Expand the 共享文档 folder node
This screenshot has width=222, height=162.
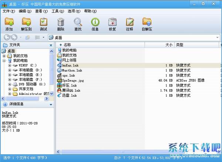(x=10, y=89)
